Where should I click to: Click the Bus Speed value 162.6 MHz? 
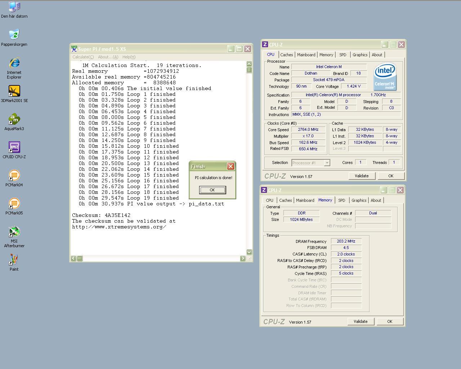308,143
